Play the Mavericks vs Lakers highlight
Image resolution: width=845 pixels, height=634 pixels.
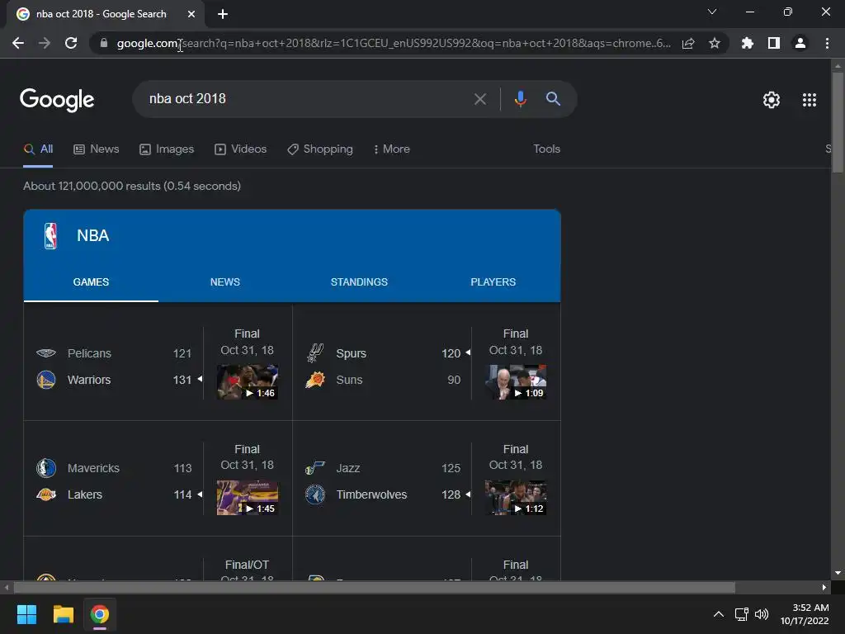tap(248, 498)
